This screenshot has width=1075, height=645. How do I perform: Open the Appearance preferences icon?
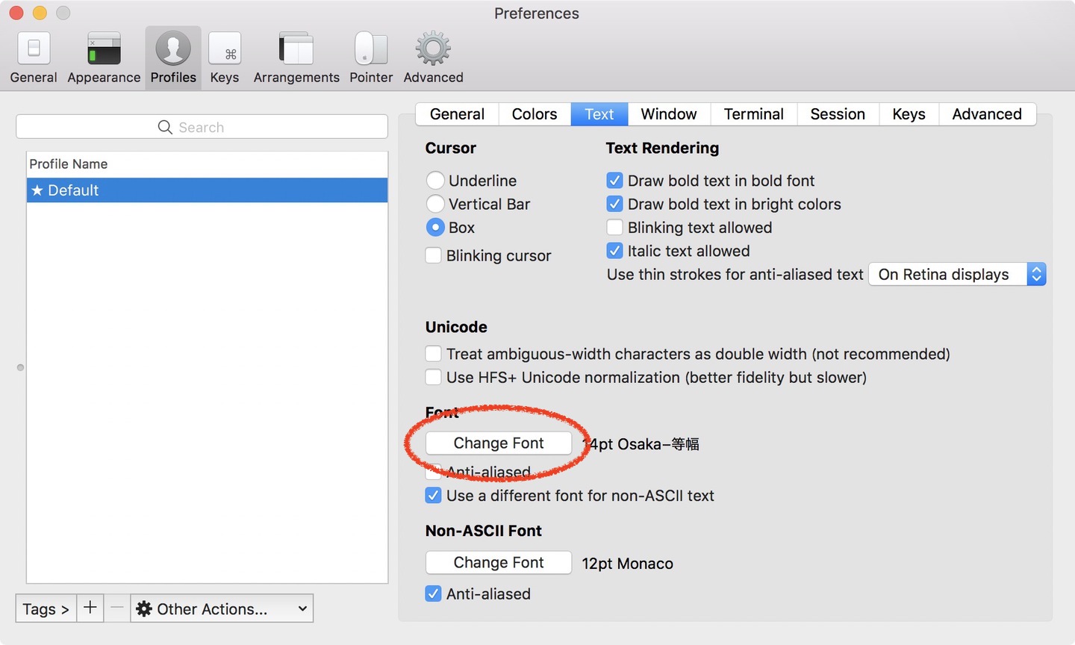point(104,58)
